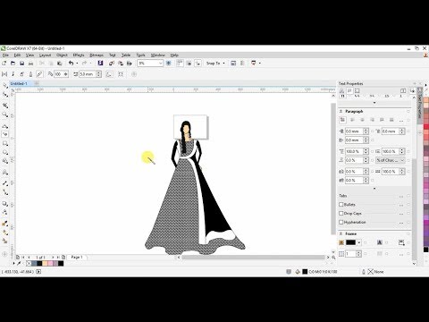The image size is (429, 322).
Task: Click the New document icon
Action: [x=4, y=64]
